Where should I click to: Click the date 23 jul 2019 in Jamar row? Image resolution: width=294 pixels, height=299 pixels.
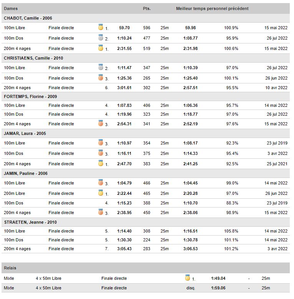277,143
